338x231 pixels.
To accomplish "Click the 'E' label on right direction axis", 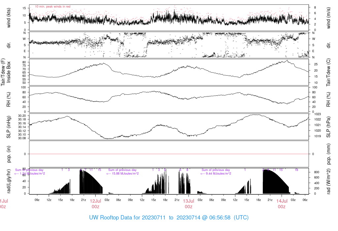I will (313, 51).
